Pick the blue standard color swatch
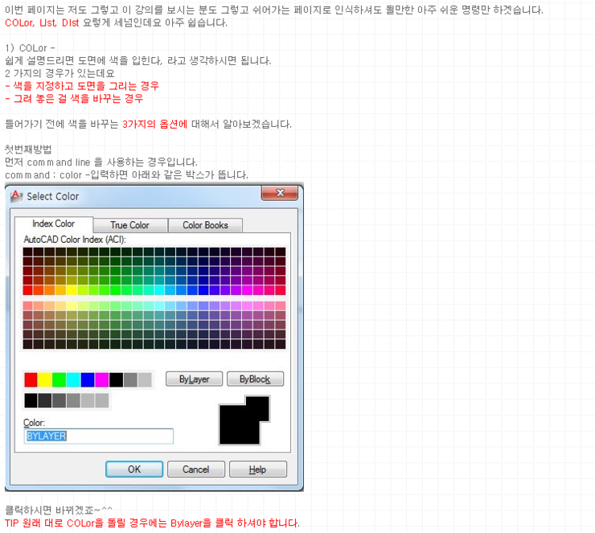 coord(88,379)
